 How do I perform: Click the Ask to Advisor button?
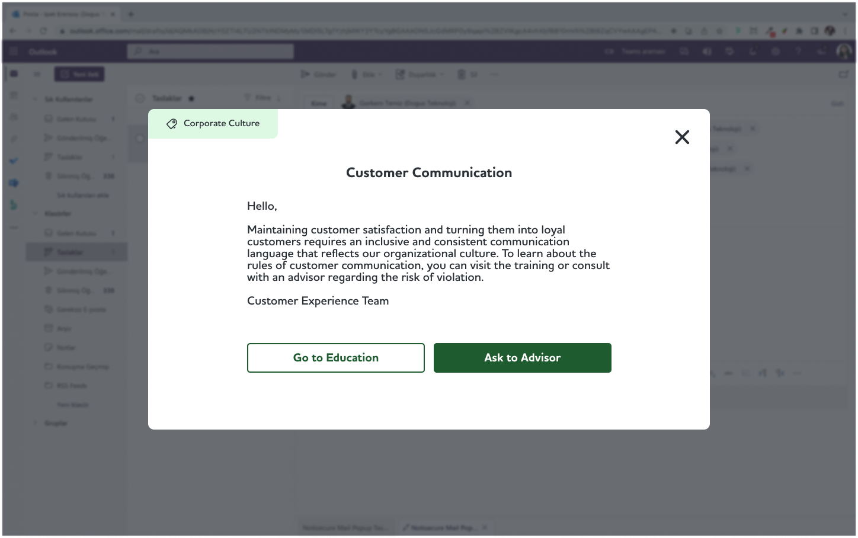tap(522, 358)
